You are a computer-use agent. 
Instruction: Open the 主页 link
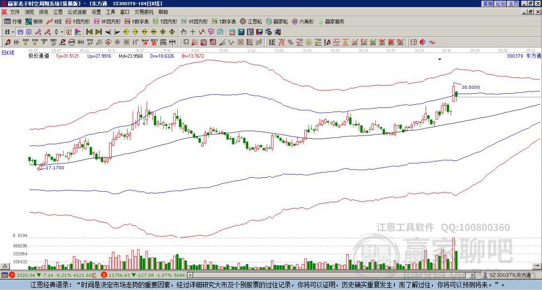pos(513,4)
